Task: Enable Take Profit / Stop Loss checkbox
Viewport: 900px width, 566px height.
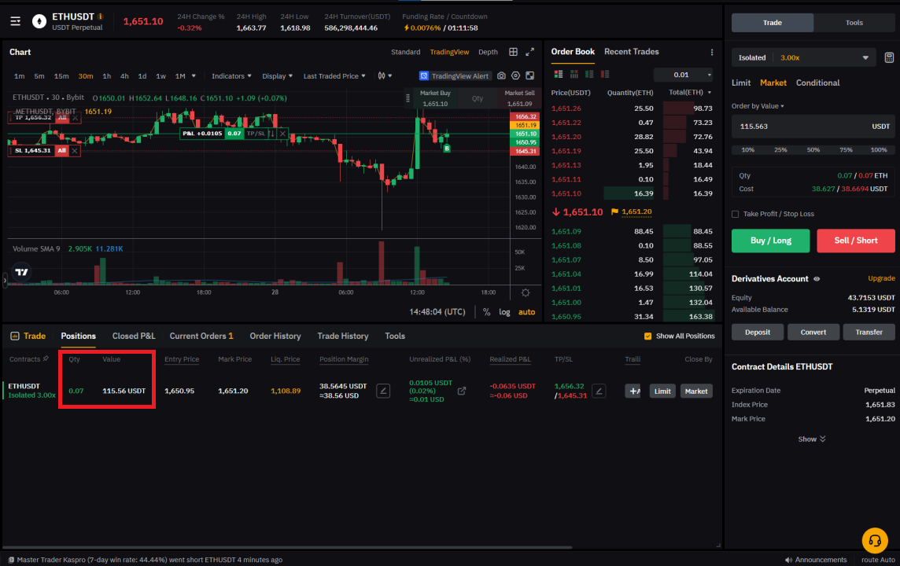Action: click(x=736, y=214)
